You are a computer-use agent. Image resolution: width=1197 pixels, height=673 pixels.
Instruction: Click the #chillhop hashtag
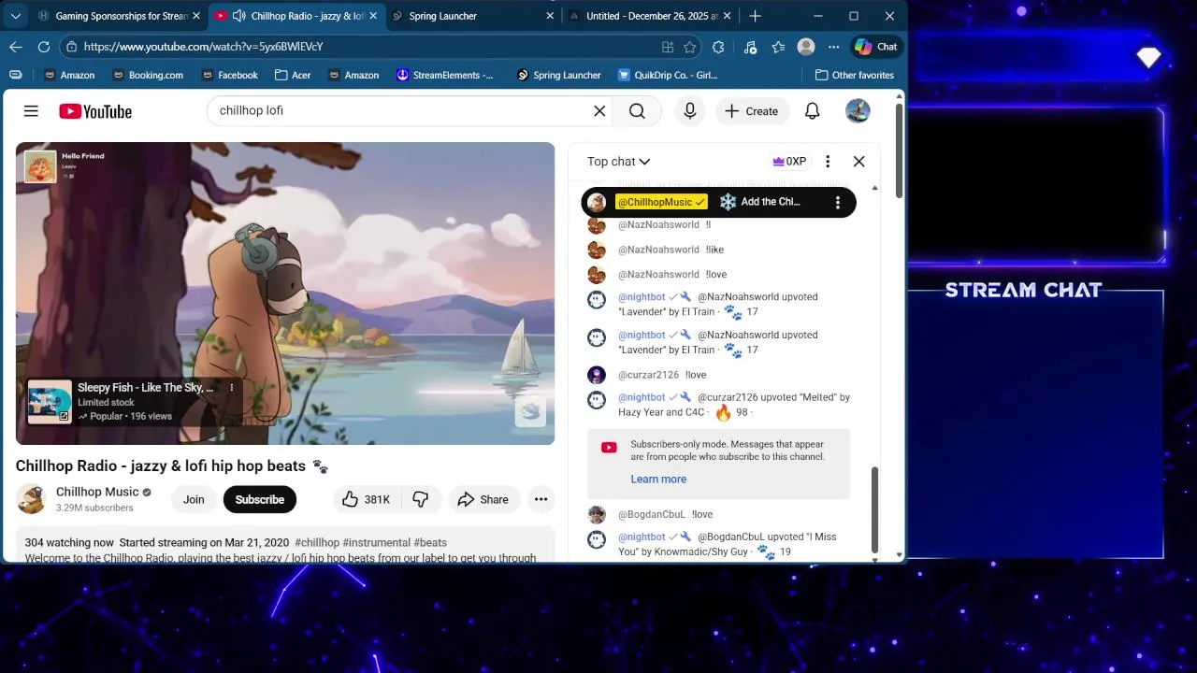click(x=317, y=542)
